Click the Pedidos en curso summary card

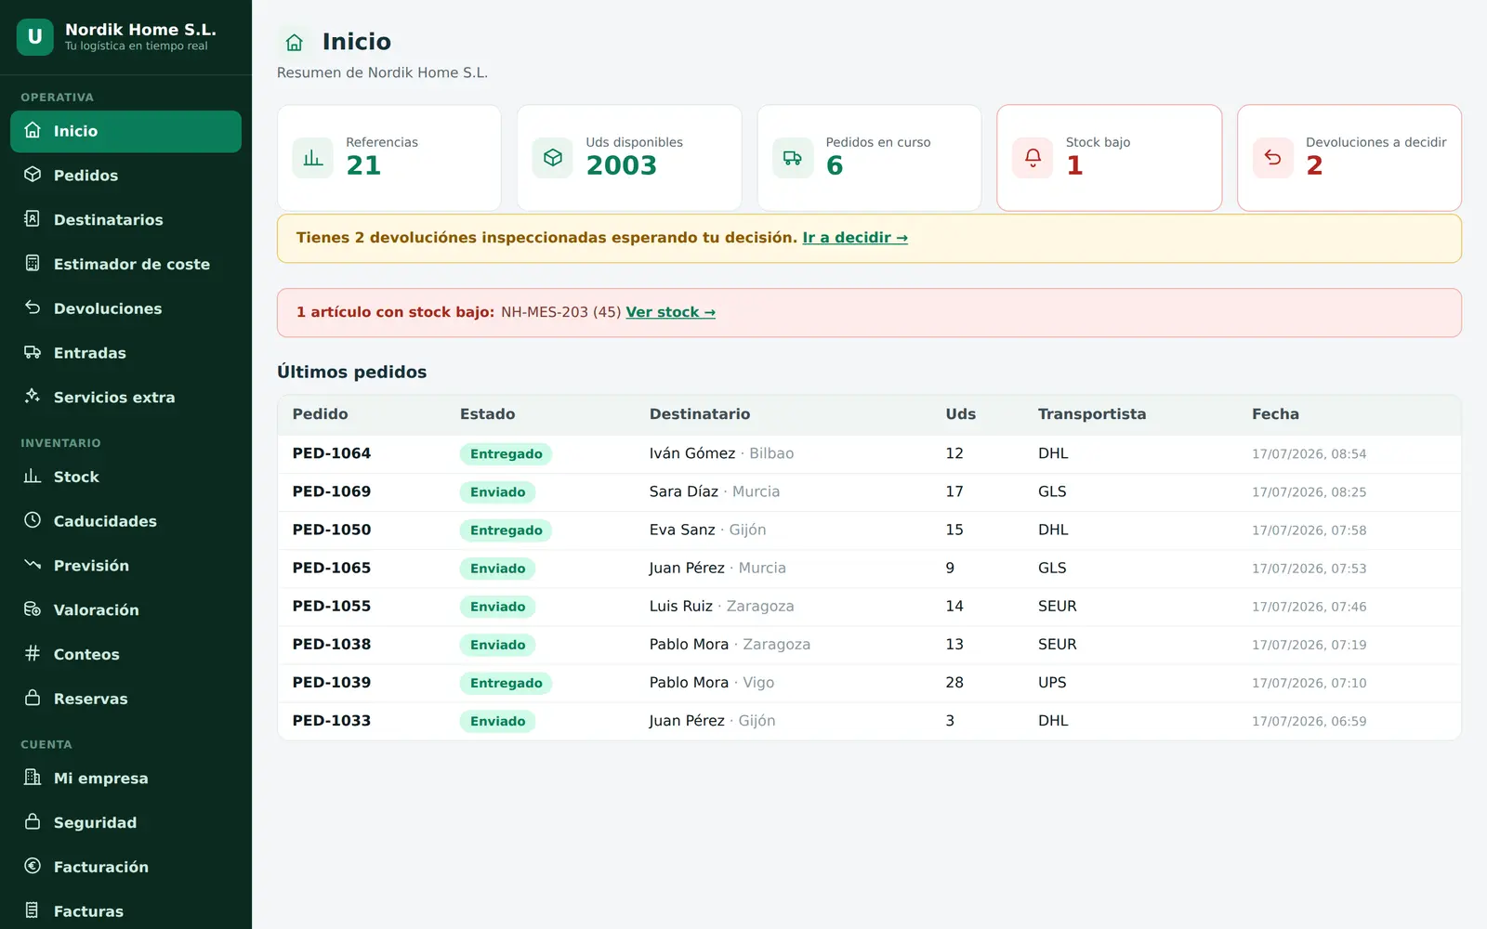point(869,158)
